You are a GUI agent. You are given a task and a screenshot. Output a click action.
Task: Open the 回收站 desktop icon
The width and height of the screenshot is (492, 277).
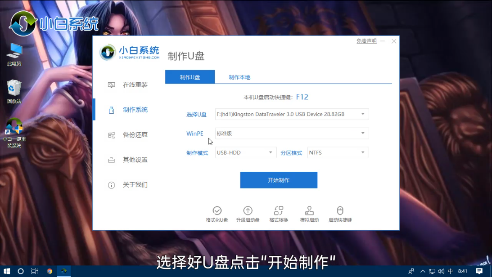pos(14,91)
